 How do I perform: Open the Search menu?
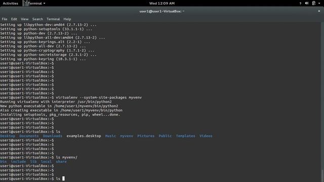tap(37, 19)
